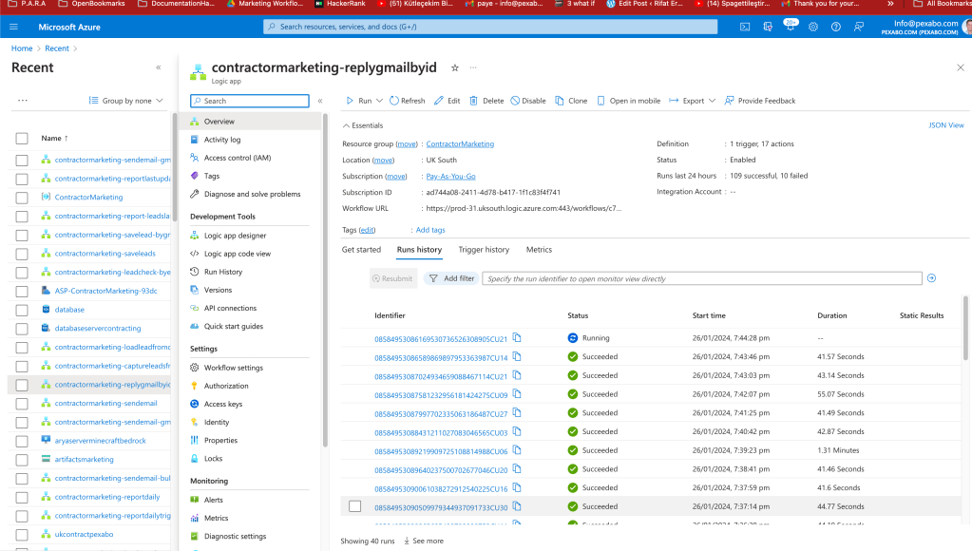Viewport: 972px width, 551px height.
Task: Open Logic app designer
Action: point(235,236)
